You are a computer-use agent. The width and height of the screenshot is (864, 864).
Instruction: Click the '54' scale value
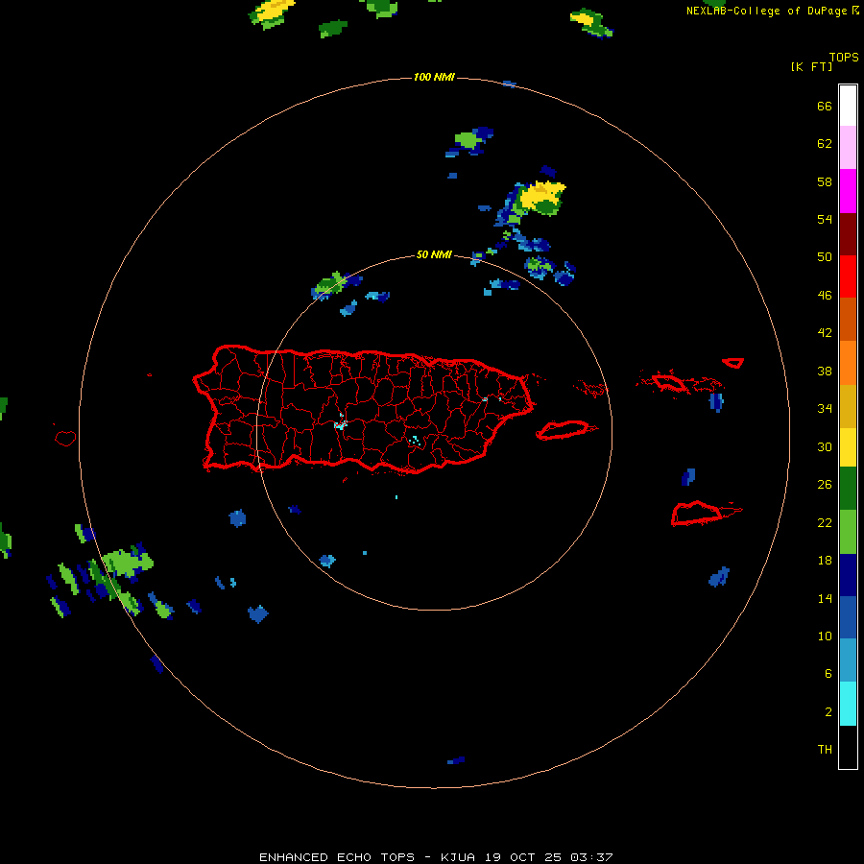(x=825, y=219)
